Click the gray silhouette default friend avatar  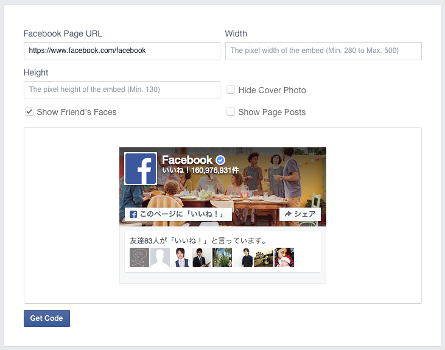pos(160,257)
